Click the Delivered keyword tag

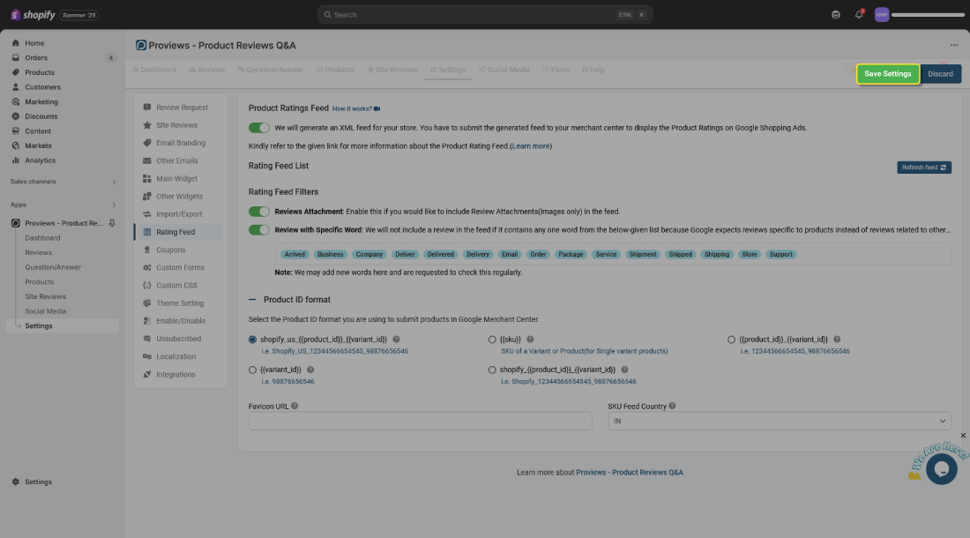[x=440, y=255]
